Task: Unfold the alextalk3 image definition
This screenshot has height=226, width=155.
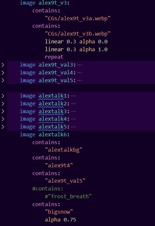Action: [3, 111]
